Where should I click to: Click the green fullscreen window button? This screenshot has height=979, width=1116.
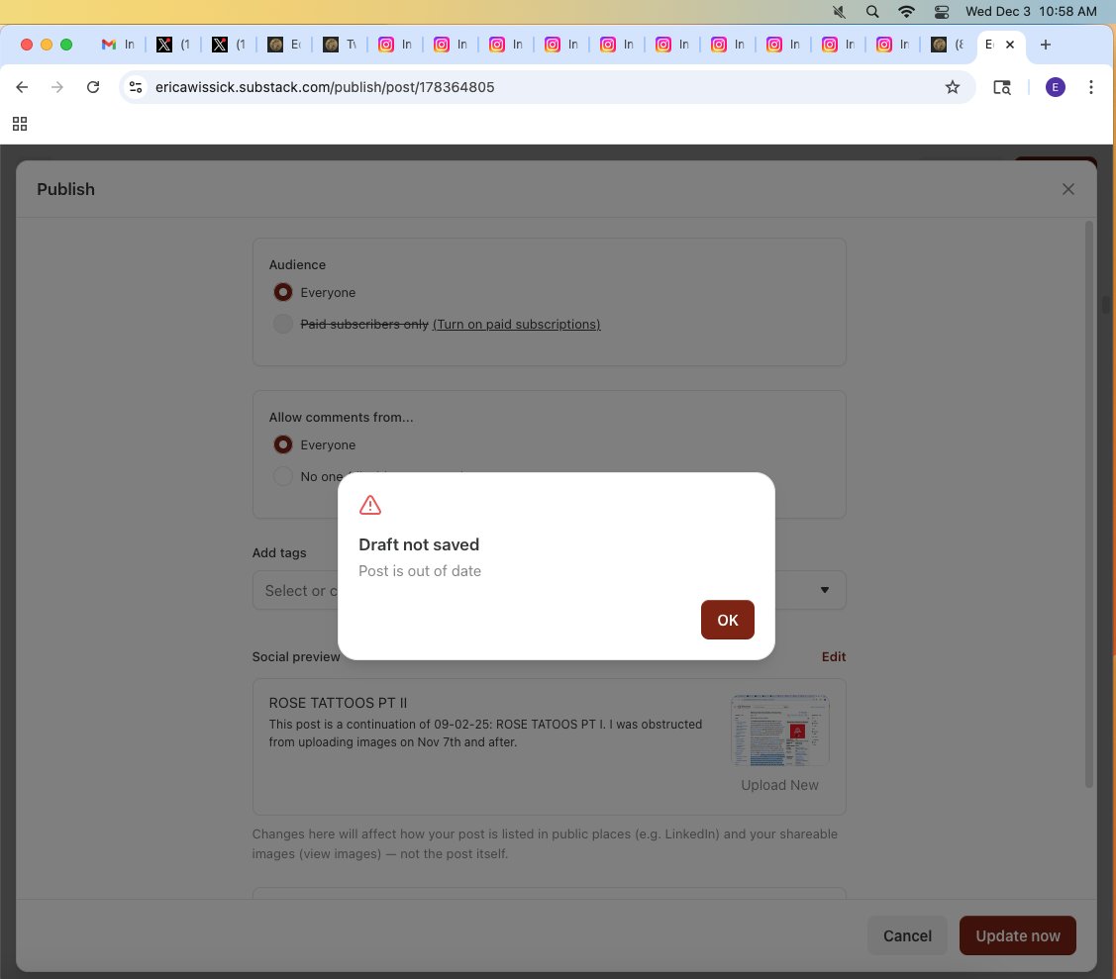pyautogui.click(x=66, y=45)
